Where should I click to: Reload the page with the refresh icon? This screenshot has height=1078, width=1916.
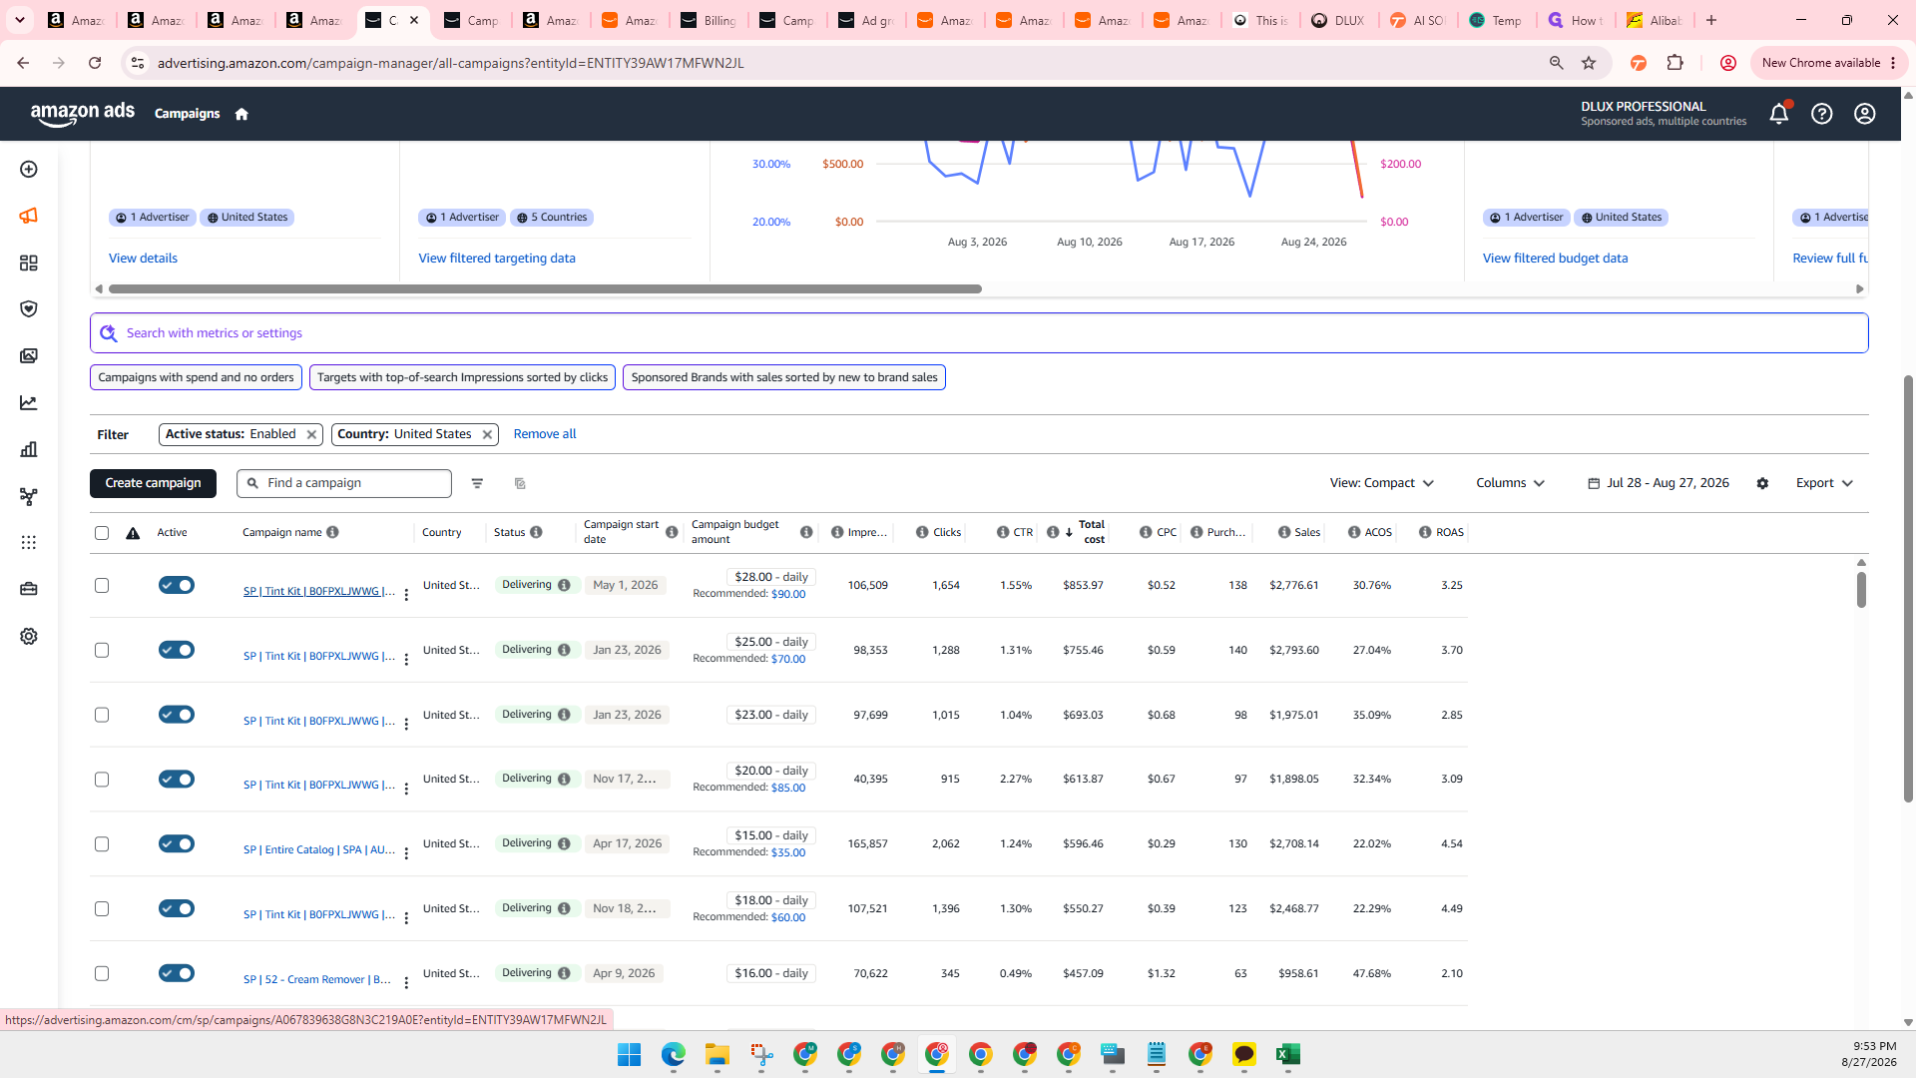tap(95, 63)
